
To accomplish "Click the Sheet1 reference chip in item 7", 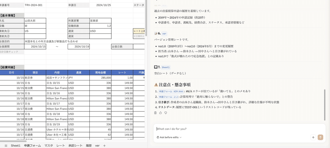I will pos(166,67).
